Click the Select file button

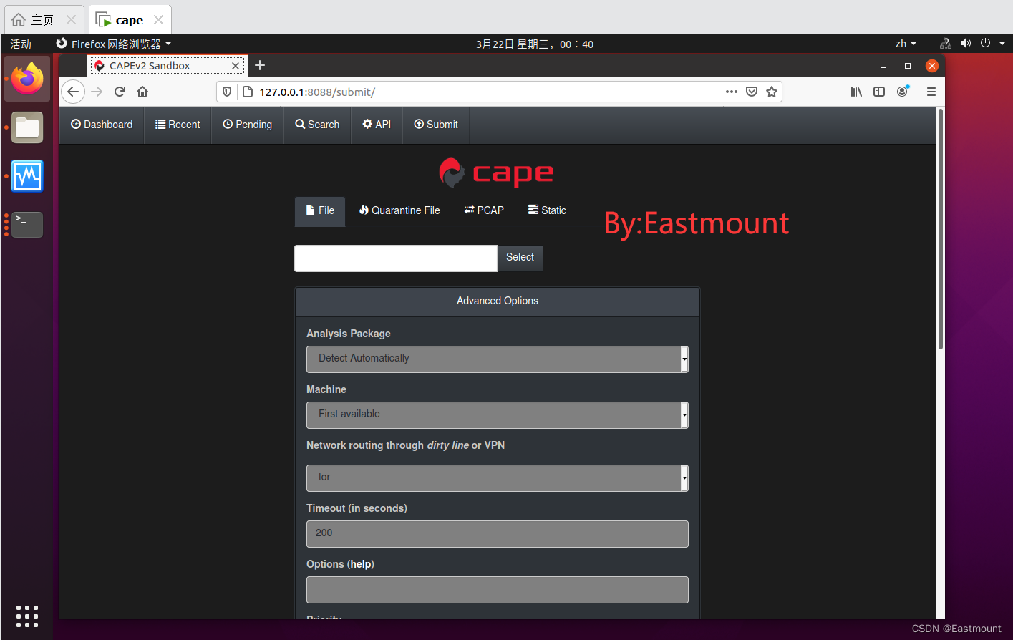[520, 258]
